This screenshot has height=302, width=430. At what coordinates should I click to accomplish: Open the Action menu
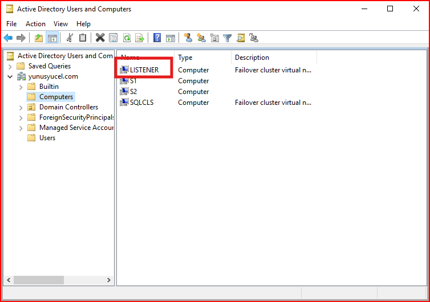(x=35, y=24)
